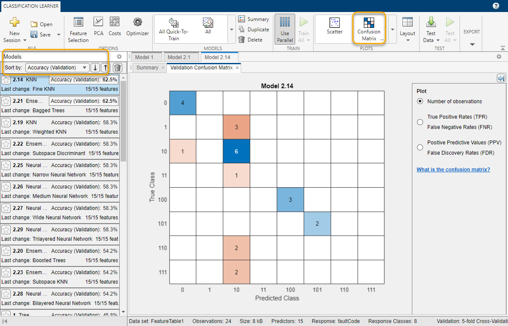The image size is (508, 326).
Task: Click the confusion matrix cell showing 6
Action: pos(236,151)
